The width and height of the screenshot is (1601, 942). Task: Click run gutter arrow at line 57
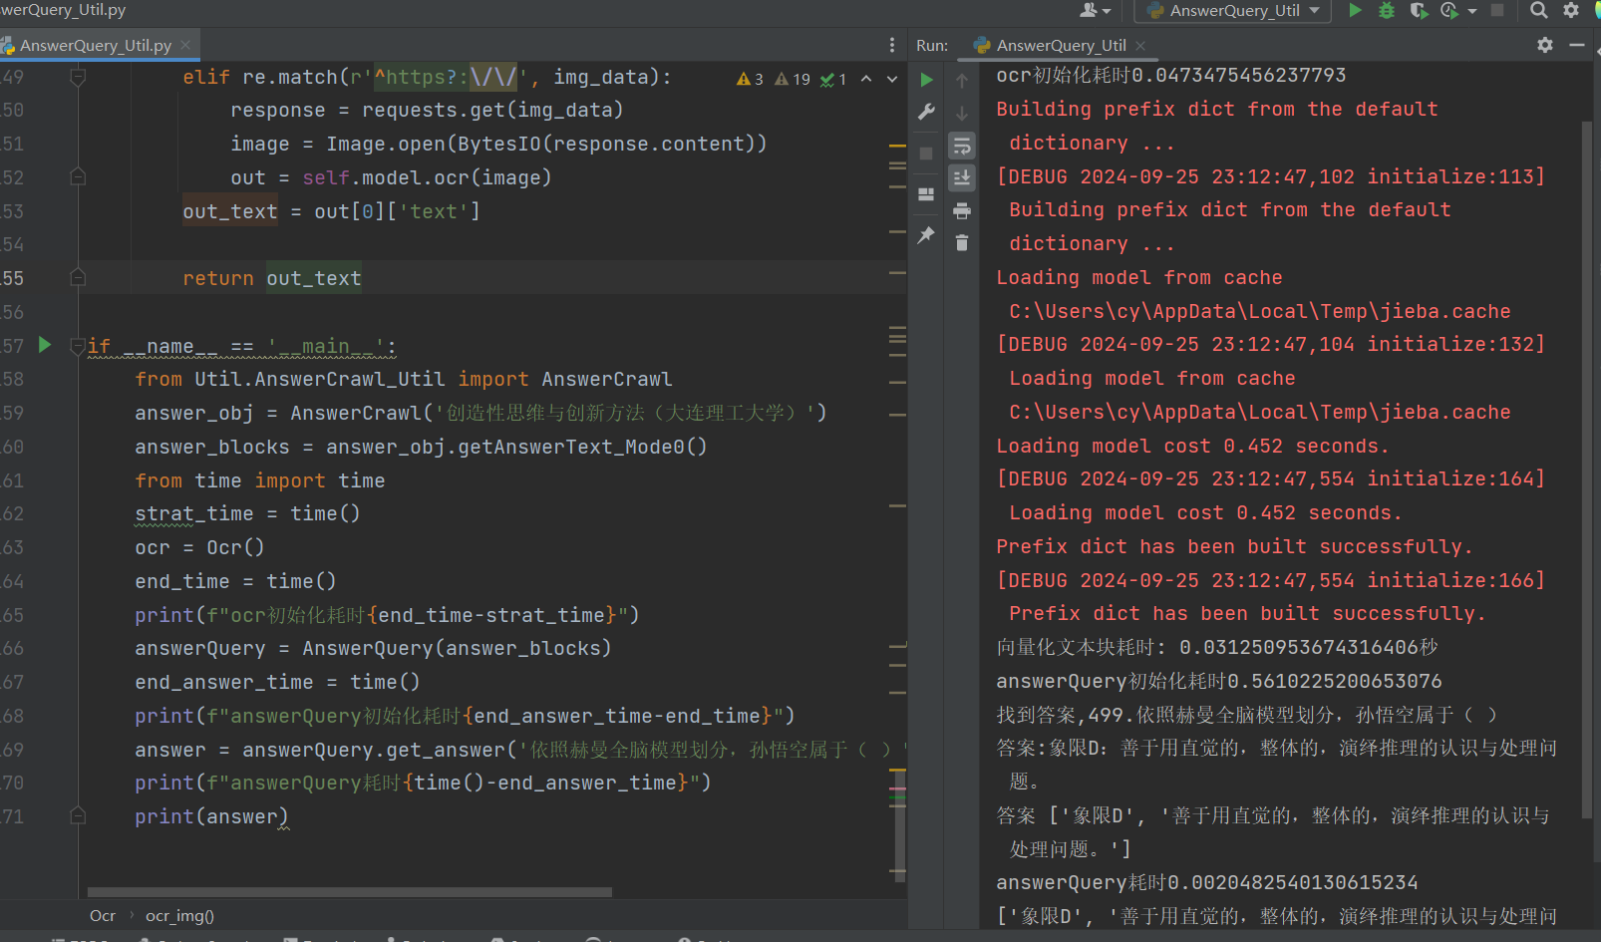45,345
